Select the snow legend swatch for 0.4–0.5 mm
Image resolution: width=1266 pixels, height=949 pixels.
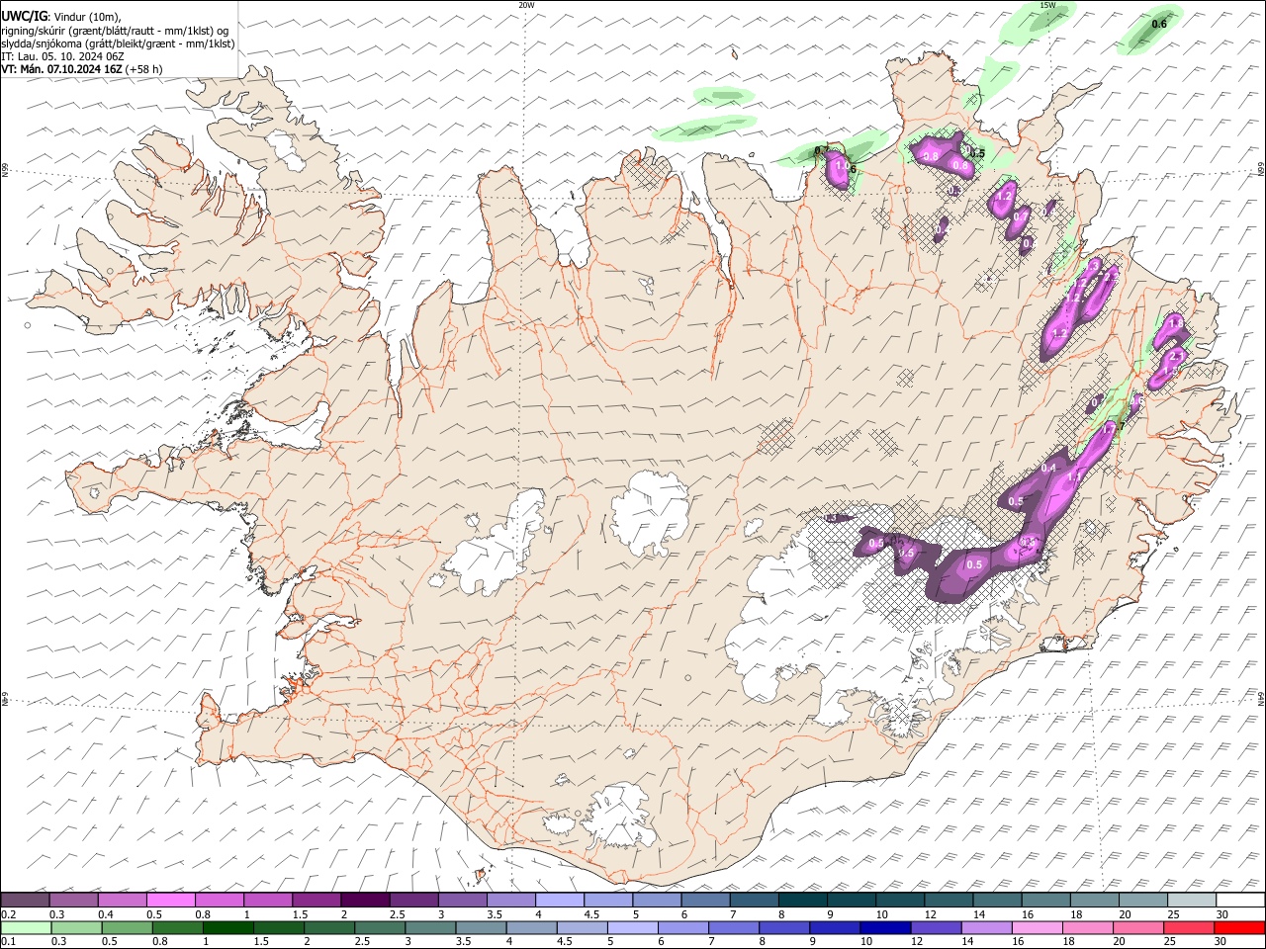tap(122, 901)
